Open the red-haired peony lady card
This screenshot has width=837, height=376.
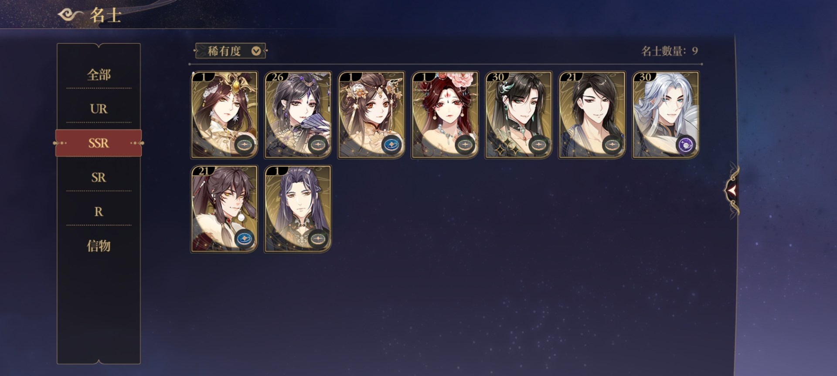445,115
